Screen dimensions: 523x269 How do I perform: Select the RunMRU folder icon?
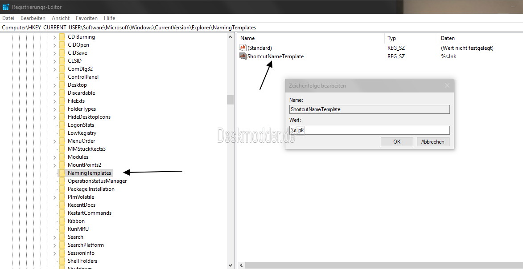pyautogui.click(x=62, y=229)
